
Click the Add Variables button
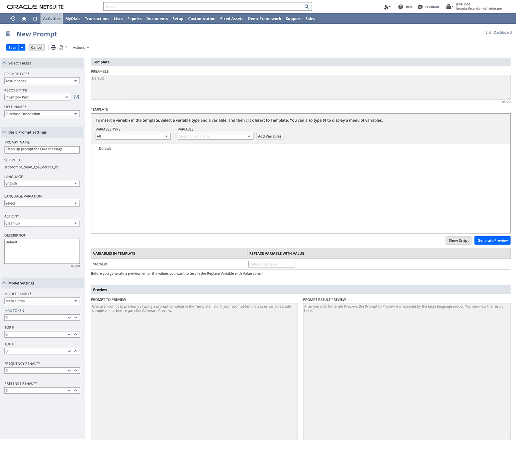(270, 136)
